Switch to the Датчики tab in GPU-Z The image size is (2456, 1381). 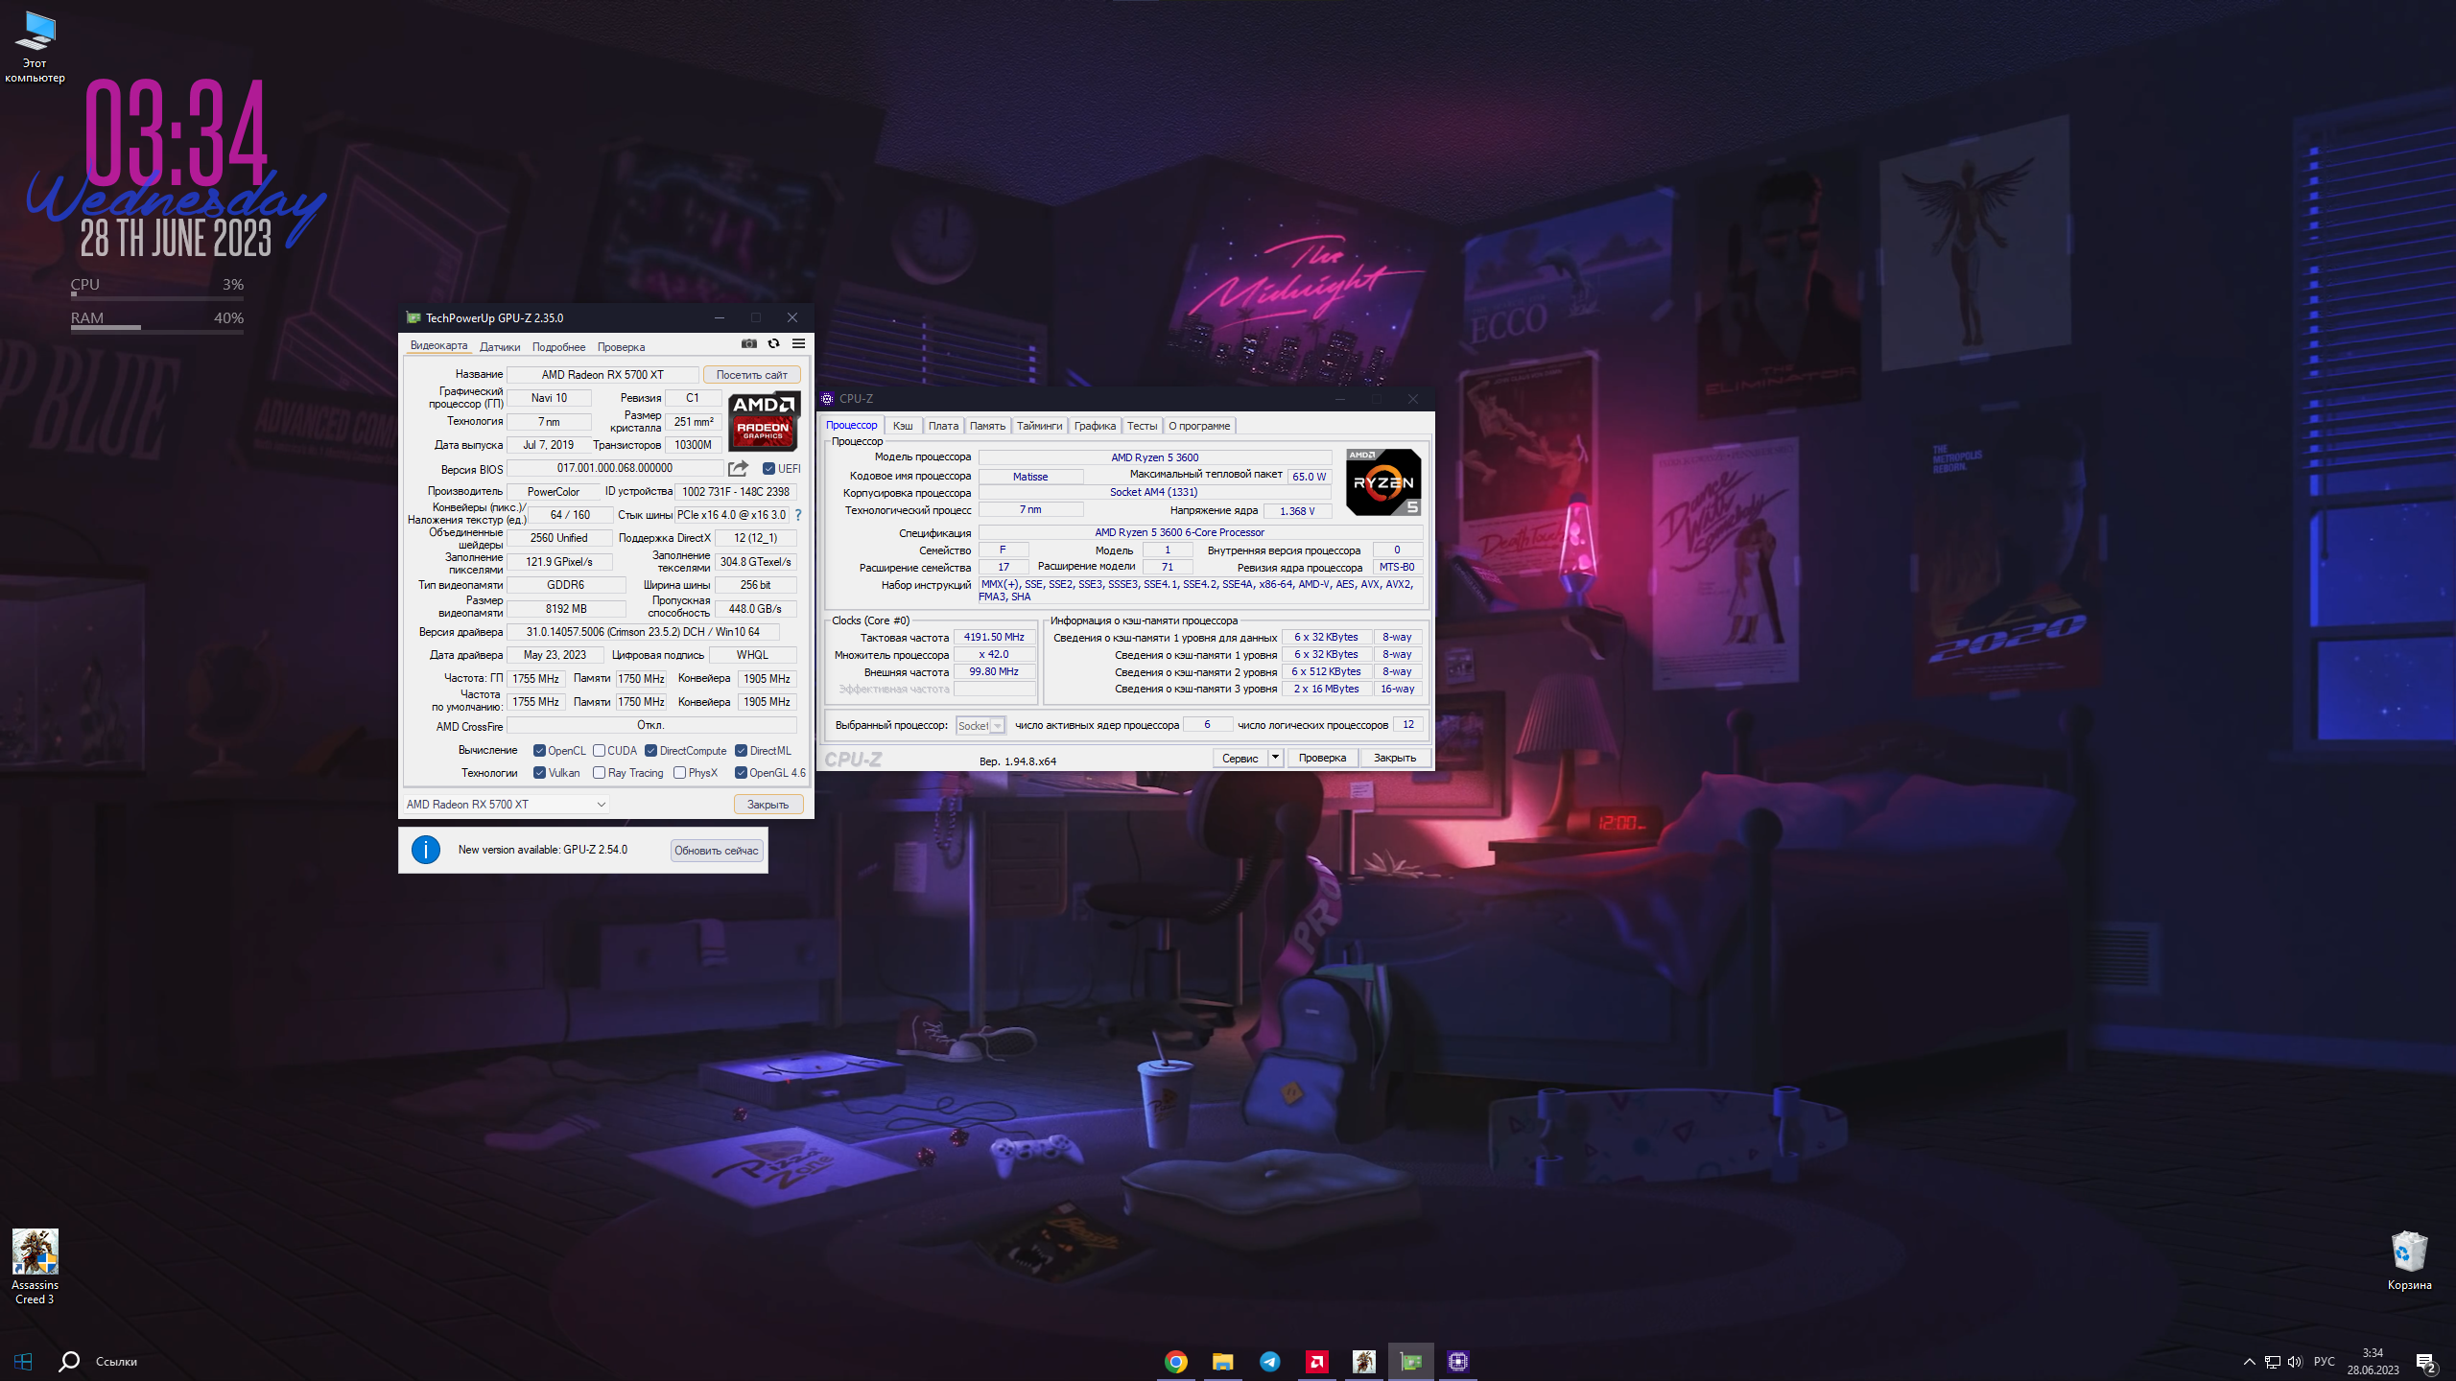pyautogui.click(x=500, y=347)
